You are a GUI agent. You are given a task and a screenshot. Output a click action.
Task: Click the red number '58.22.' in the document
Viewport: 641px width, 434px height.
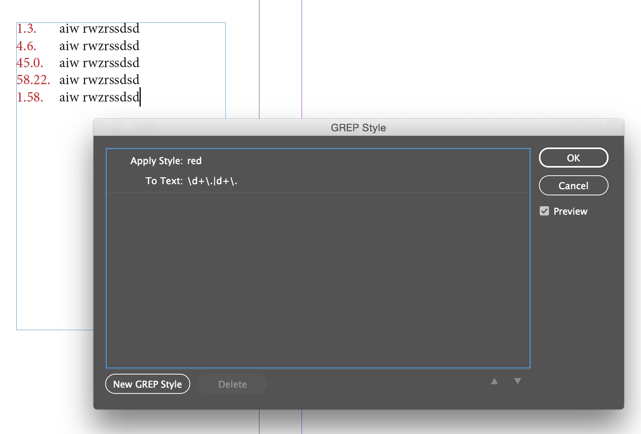pyautogui.click(x=33, y=80)
